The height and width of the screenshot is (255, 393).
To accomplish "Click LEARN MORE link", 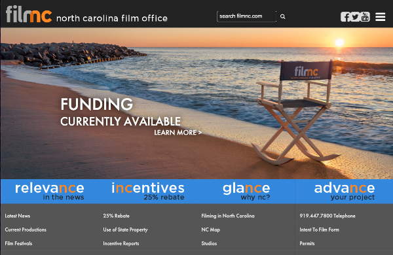I will pyautogui.click(x=178, y=132).
